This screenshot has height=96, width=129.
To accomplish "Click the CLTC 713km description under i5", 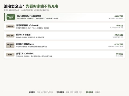I will tap(33, 28).
